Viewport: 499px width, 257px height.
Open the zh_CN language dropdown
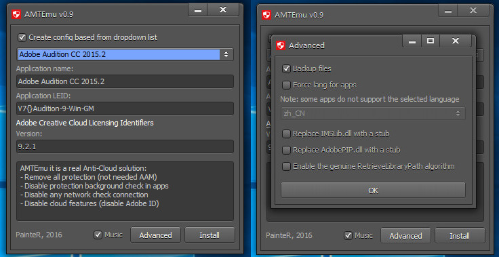tap(373, 113)
